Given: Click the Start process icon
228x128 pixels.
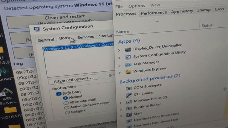Looking at the screenshot, I should pyautogui.click(x=129, y=115).
